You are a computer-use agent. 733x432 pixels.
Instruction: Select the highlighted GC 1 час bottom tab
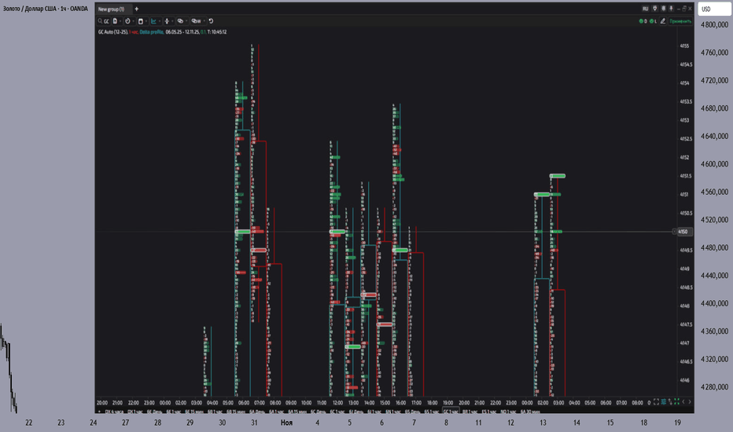[x=451, y=410]
